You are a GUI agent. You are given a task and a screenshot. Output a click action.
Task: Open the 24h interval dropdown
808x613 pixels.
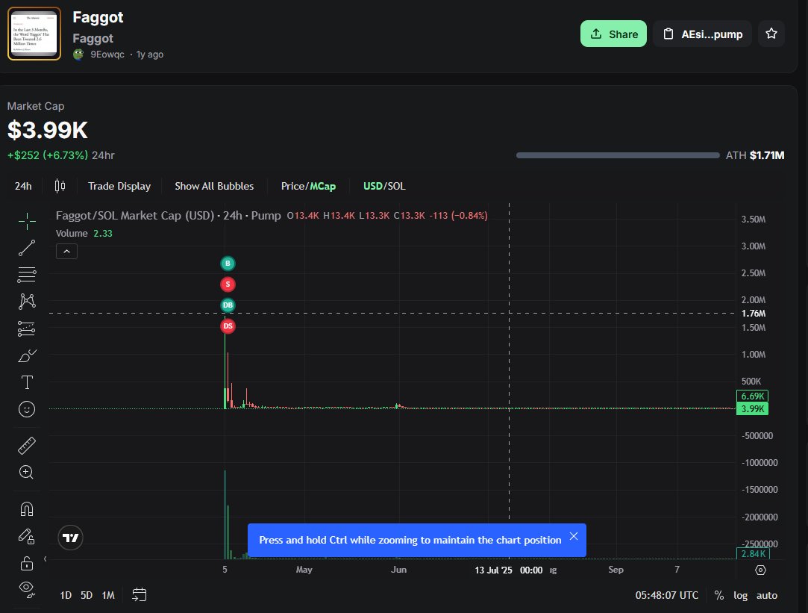pyautogui.click(x=23, y=186)
